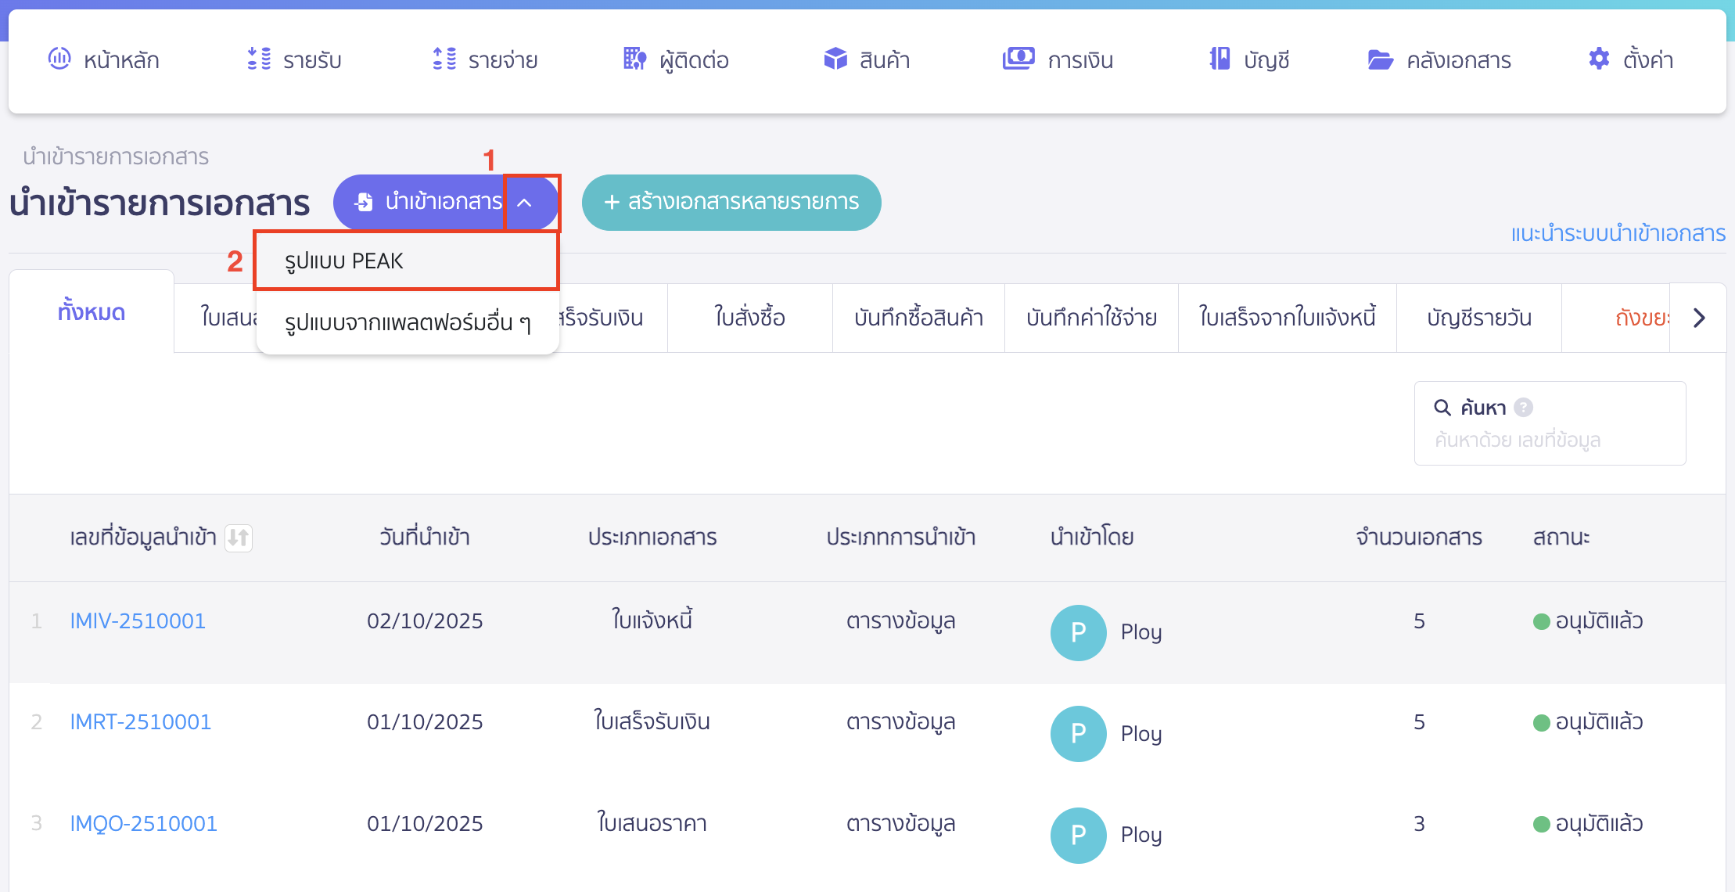Open the สินค้า products cube icon
The width and height of the screenshot is (1735, 892).
click(x=835, y=59)
